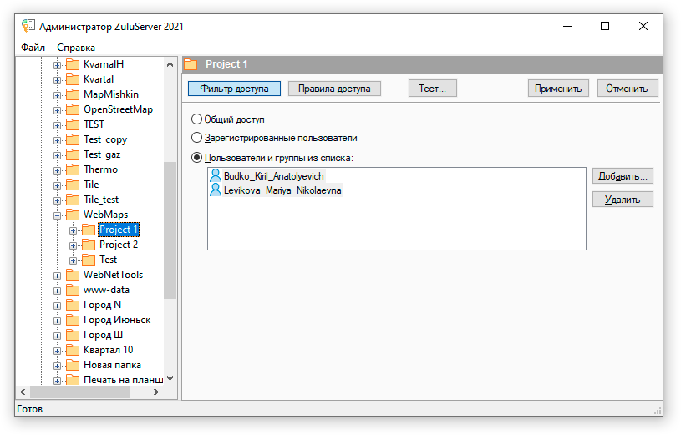Click the folder icon in Project 1 header

coord(191,64)
